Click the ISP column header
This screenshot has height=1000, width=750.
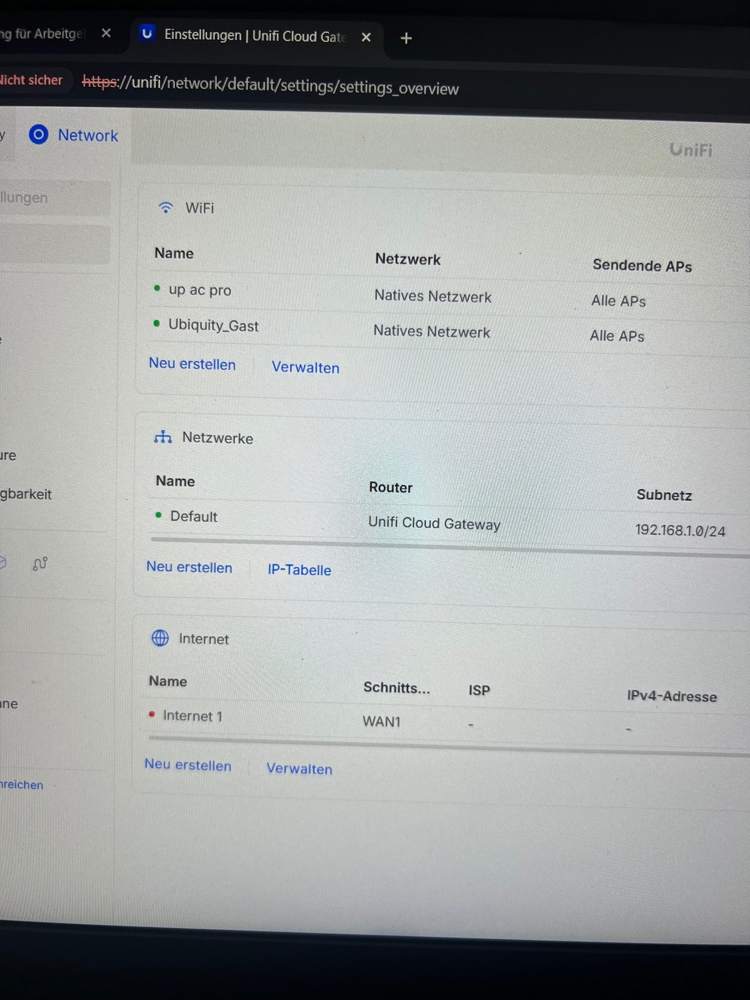tap(479, 690)
